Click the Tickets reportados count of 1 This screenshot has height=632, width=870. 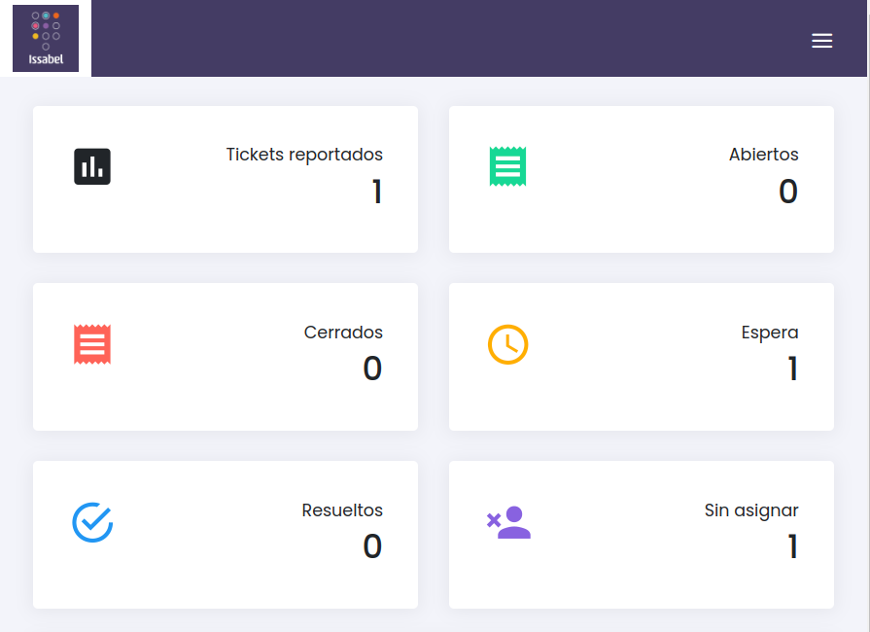pyautogui.click(x=376, y=193)
